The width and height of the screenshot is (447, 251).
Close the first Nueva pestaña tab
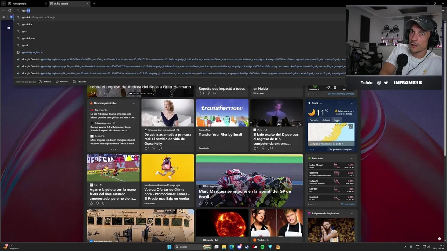pyautogui.click(x=46, y=3)
